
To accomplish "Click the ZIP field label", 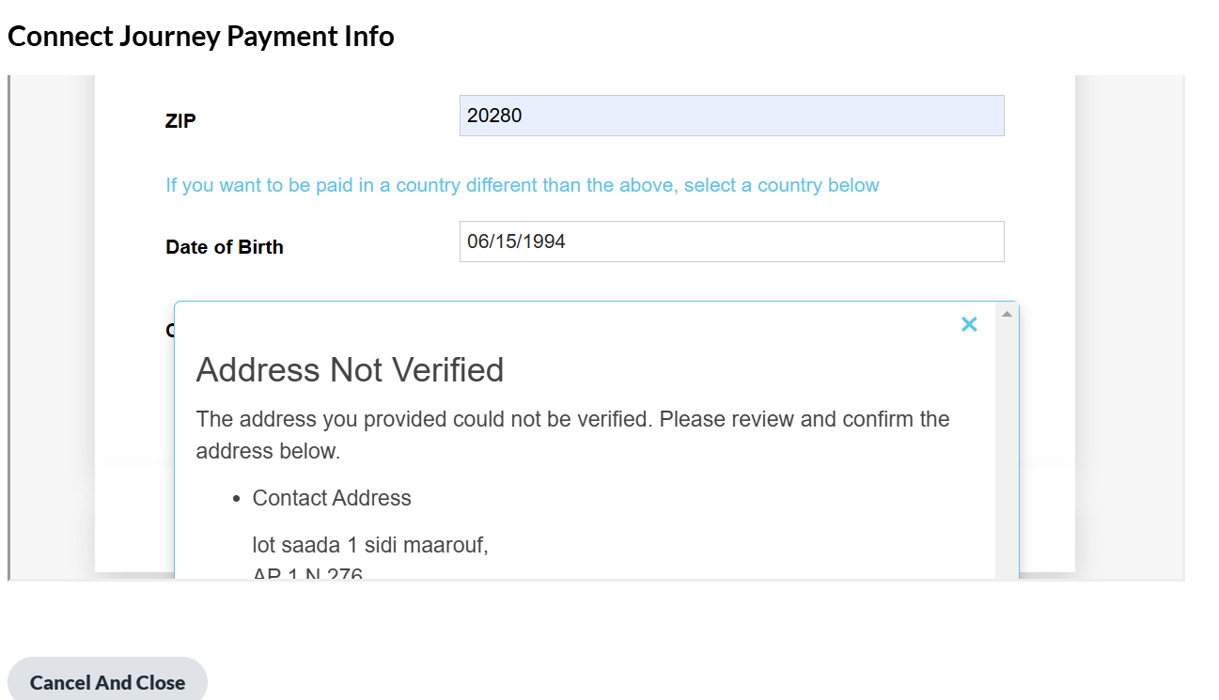I will point(180,120).
